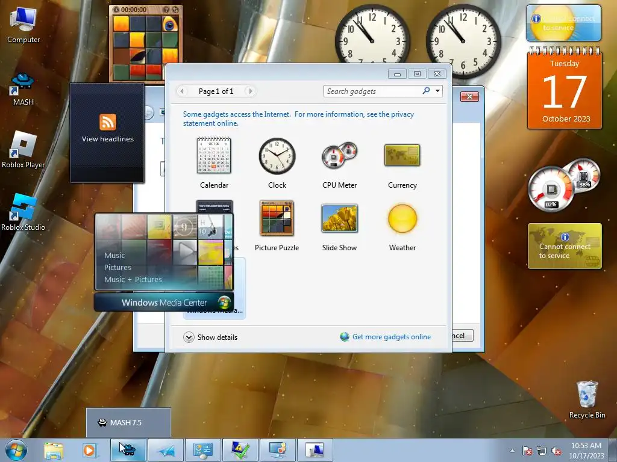
Task: Select the Roblox Studio desktop shortcut
Action: coord(23,212)
